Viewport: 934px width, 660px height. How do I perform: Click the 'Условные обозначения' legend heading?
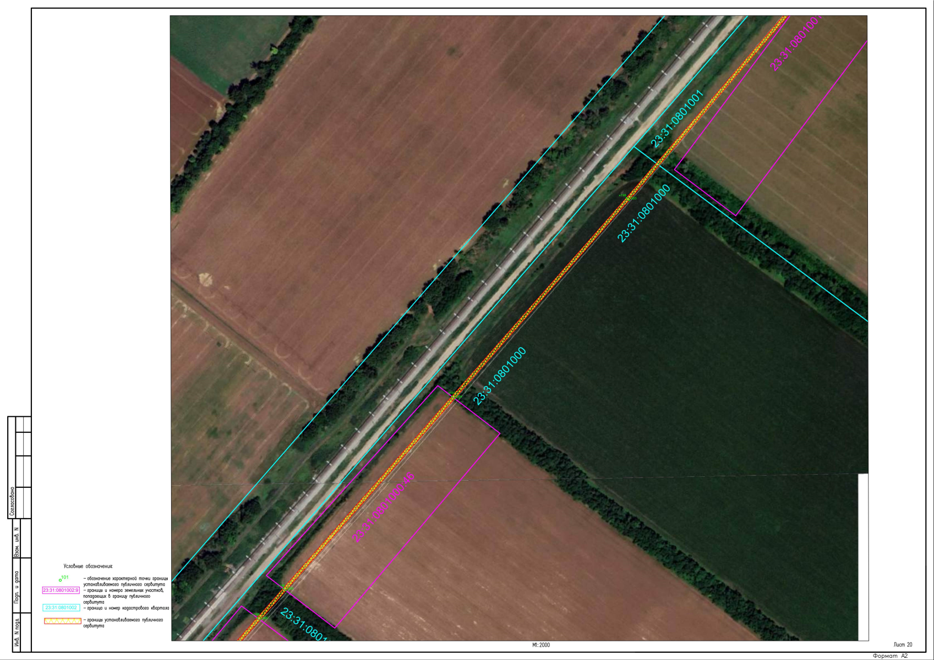(88, 566)
